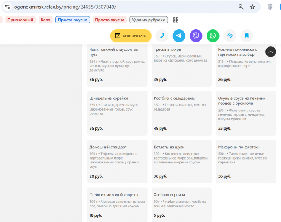The width and height of the screenshot is (281, 222).
Task: Click the zoom magnifier in address bar
Action: (x=241, y=7)
